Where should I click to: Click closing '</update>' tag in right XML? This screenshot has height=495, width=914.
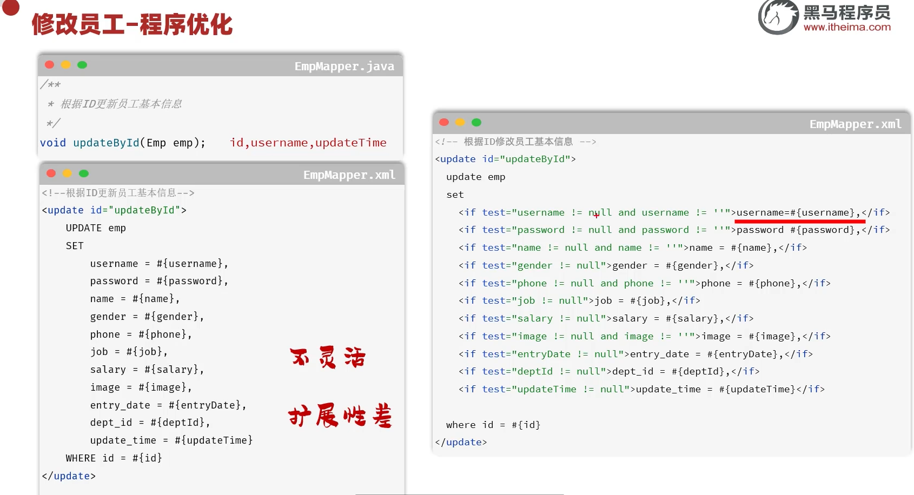pos(461,442)
